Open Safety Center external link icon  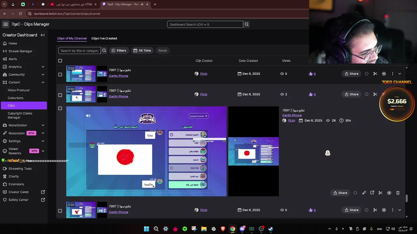pos(43,200)
